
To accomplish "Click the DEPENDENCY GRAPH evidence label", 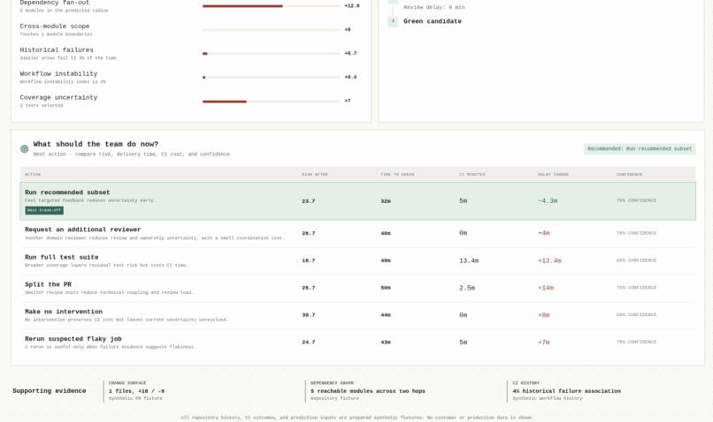I will [x=332, y=383].
